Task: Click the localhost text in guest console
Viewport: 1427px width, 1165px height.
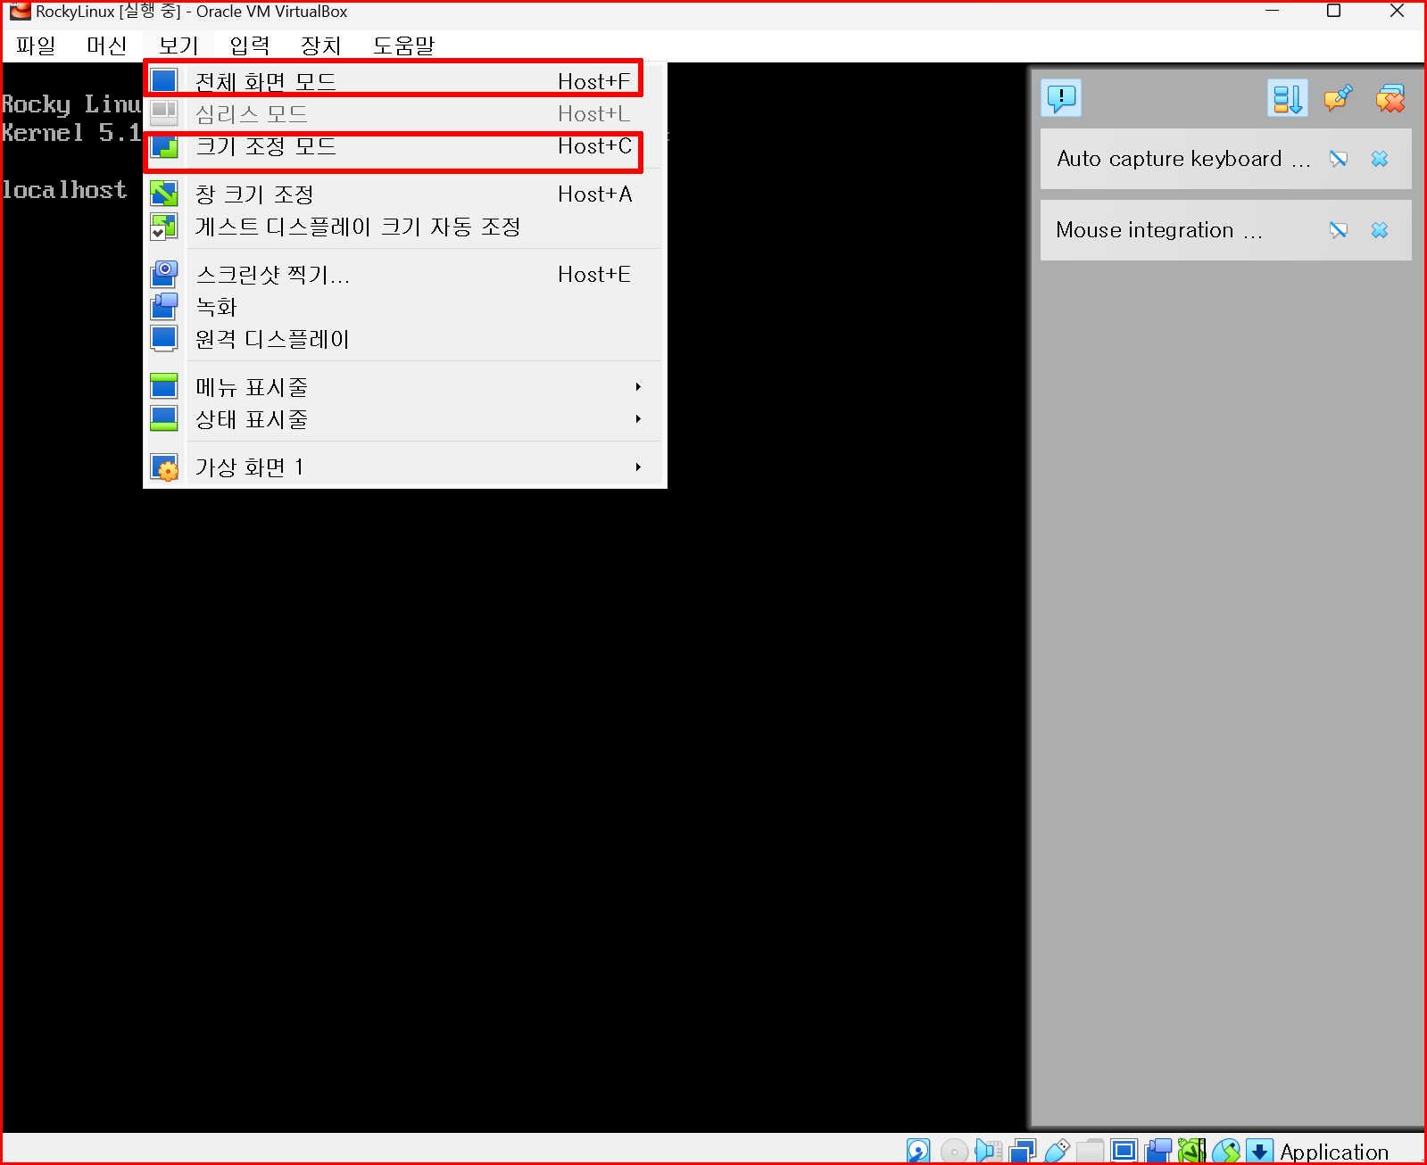Action: tap(64, 190)
